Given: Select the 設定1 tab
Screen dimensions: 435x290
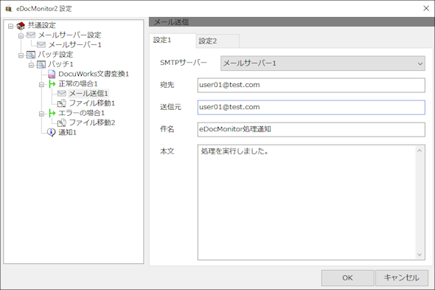Looking at the screenshot, I should [x=173, y=41].
